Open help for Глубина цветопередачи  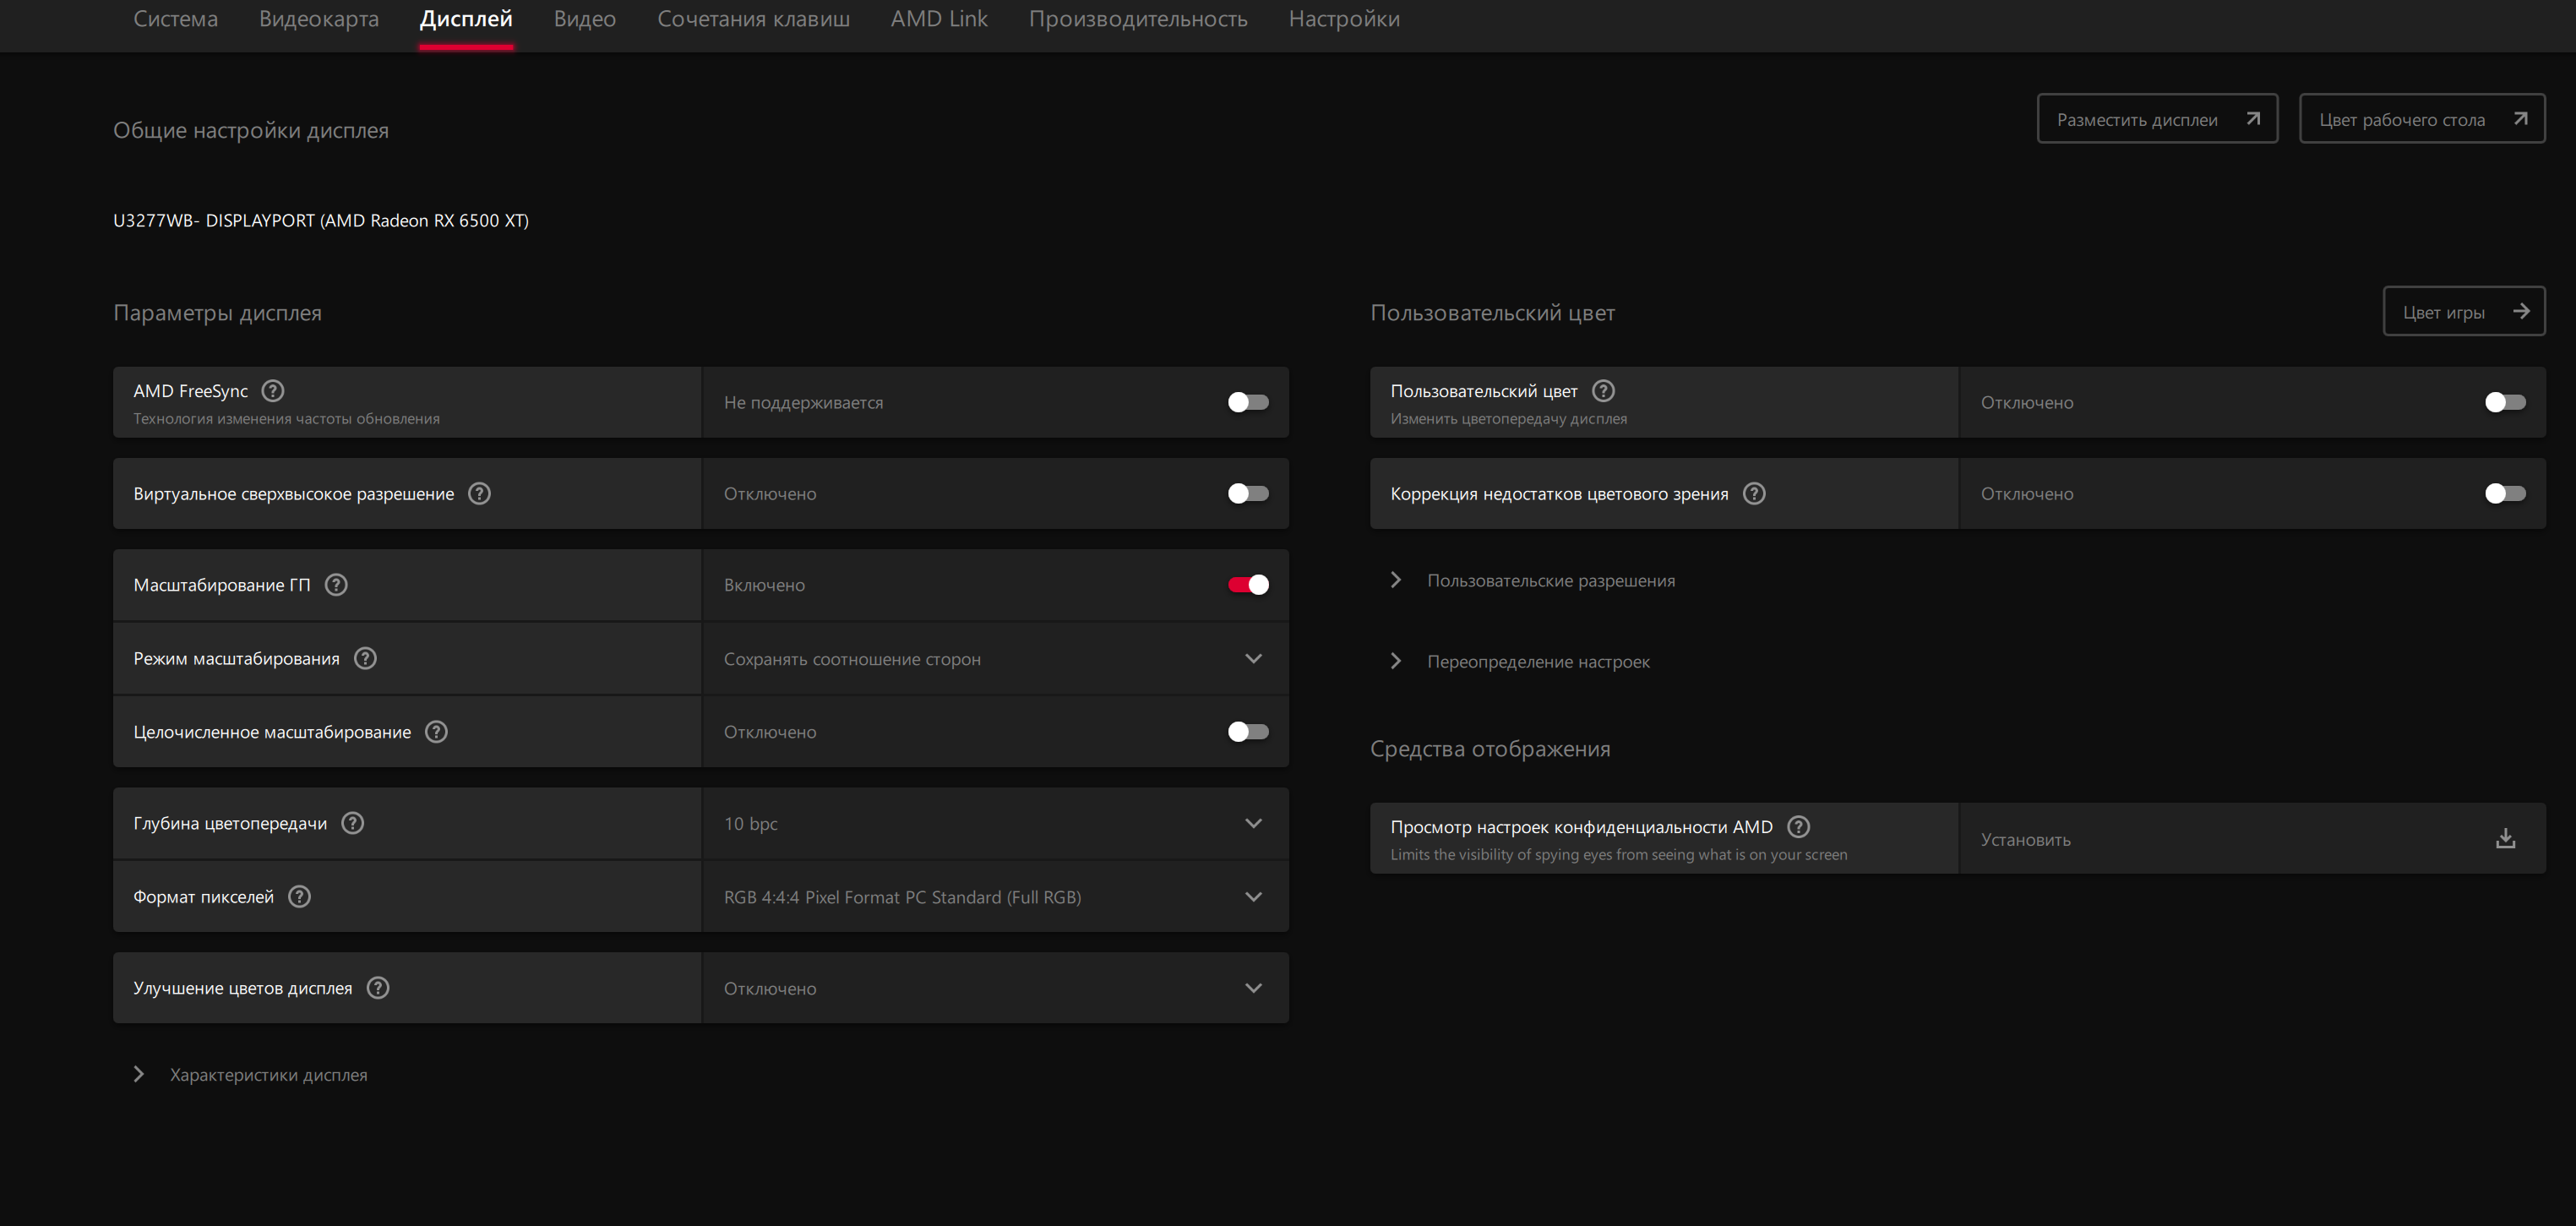tap(352, 823)
